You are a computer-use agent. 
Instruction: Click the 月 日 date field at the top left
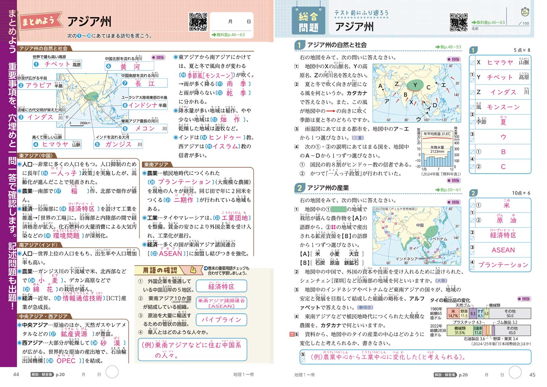coord(231,21)
